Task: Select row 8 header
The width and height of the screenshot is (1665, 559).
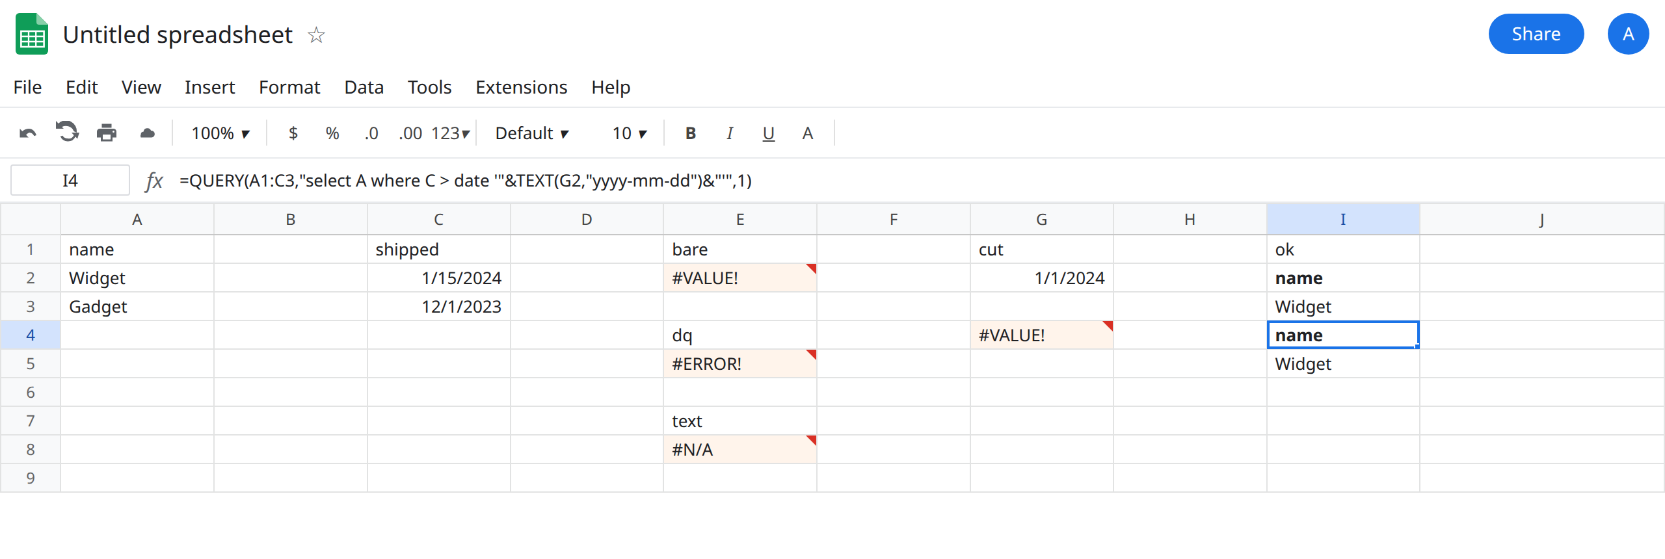Action: pos(31,449)
